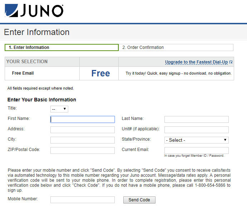Click the 'Enter Your Basic Information' heading

42,100
